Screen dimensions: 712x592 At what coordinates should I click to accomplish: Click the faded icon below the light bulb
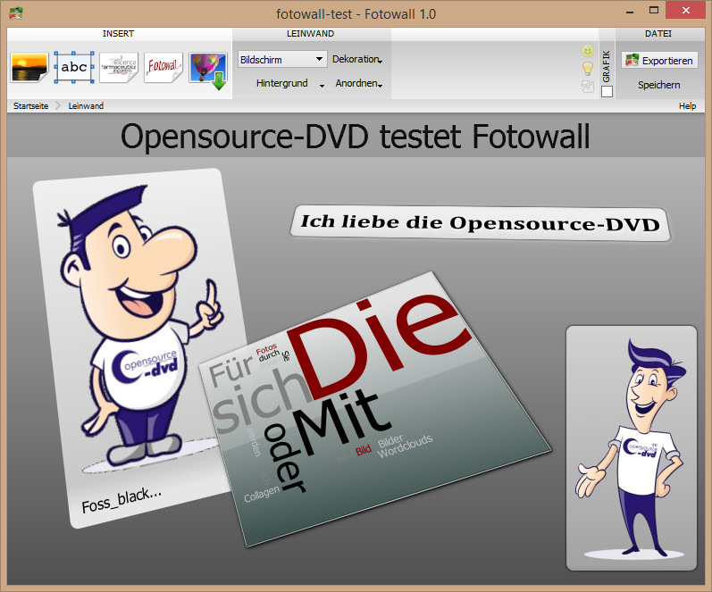click(x=587, y=87)
